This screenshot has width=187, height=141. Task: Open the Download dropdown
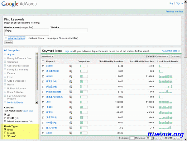[48, 56]
